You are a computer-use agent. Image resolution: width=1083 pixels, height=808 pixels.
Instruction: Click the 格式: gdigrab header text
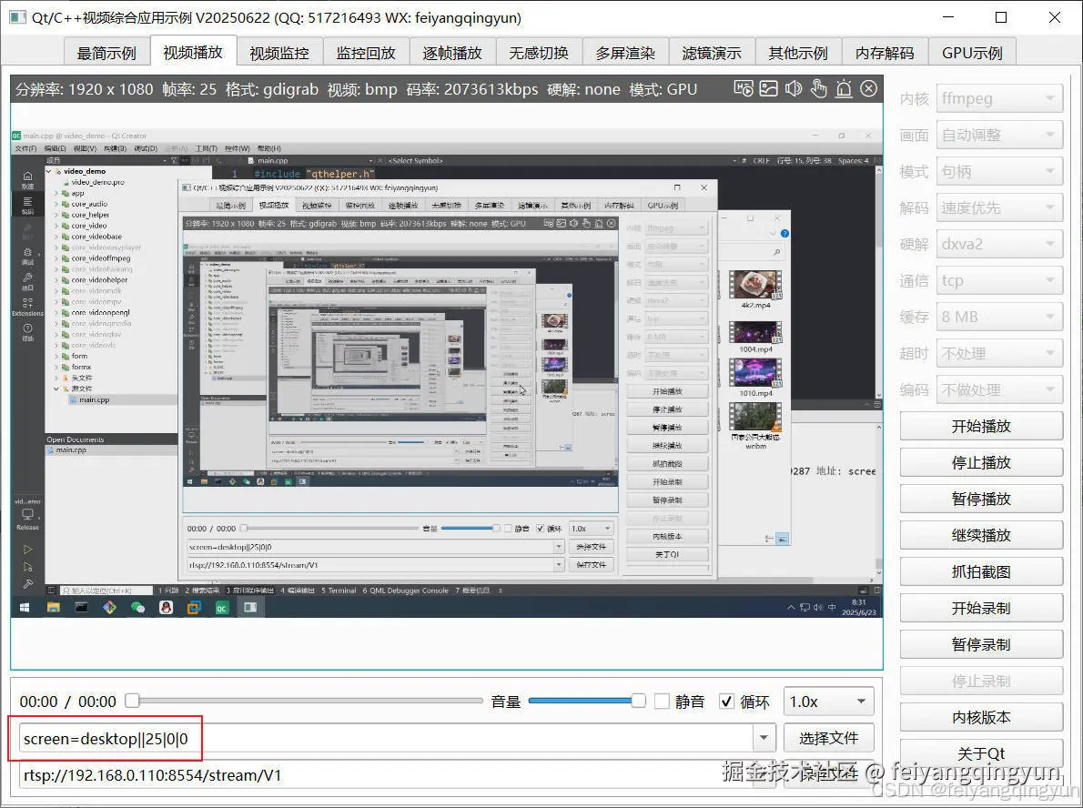[272, 89]
